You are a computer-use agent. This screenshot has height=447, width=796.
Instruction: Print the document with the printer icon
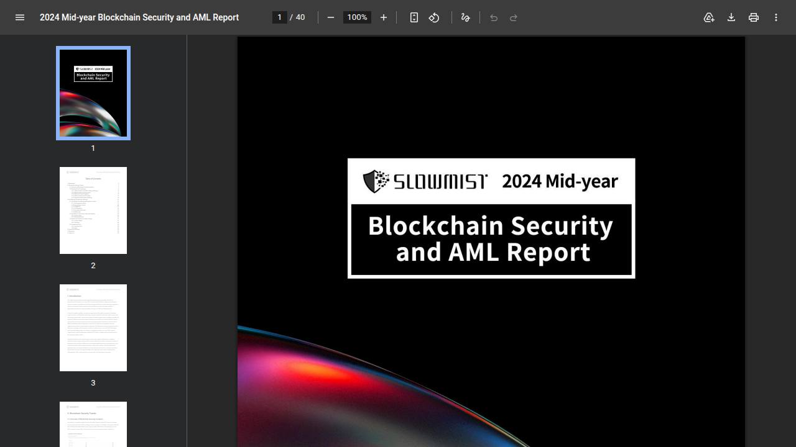(754, 17)
